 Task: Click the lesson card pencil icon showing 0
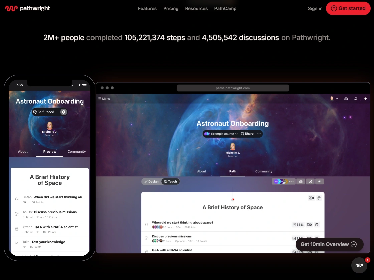tap(311, 198)
